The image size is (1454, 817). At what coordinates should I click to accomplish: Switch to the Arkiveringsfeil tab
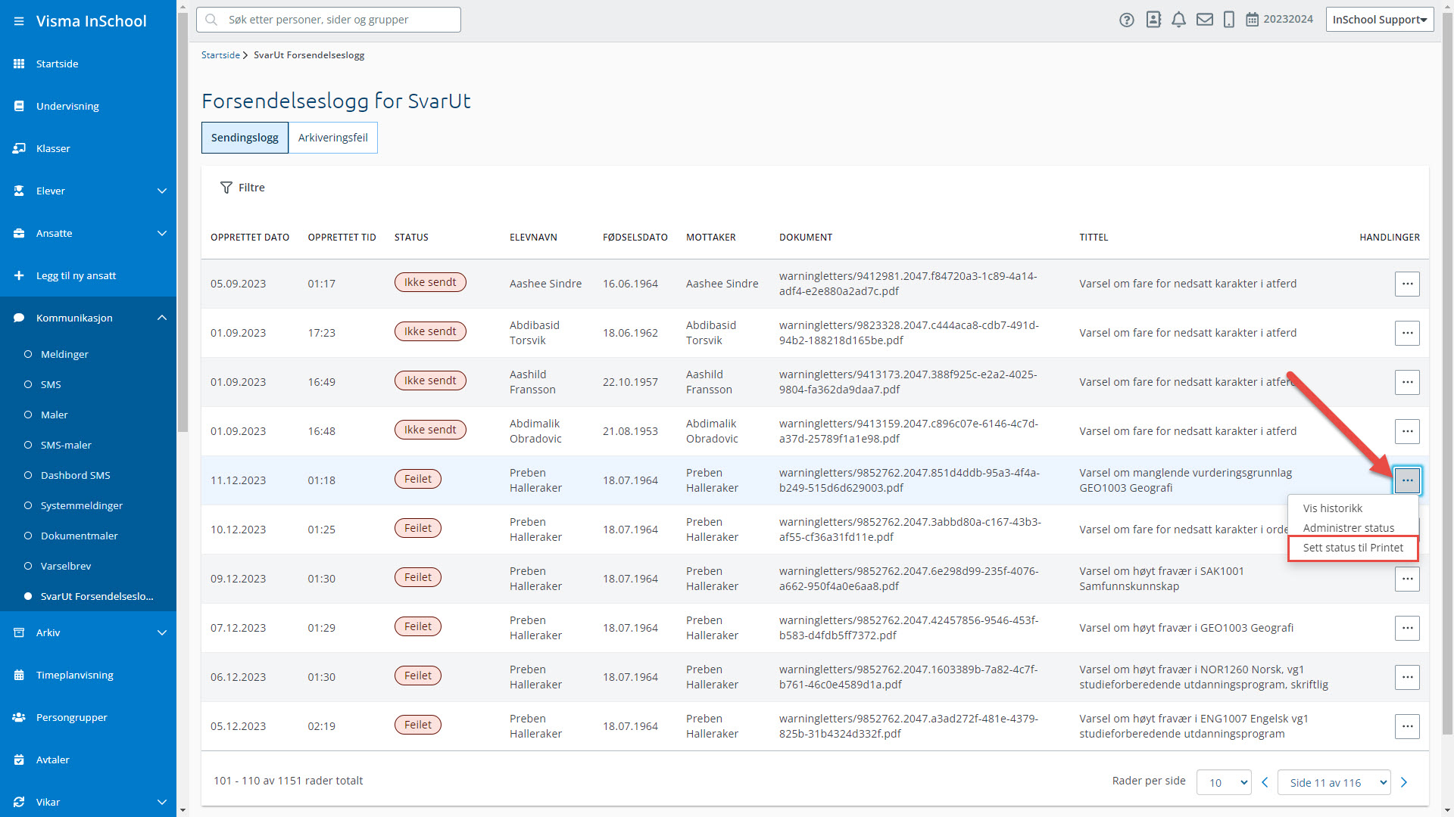332,138
